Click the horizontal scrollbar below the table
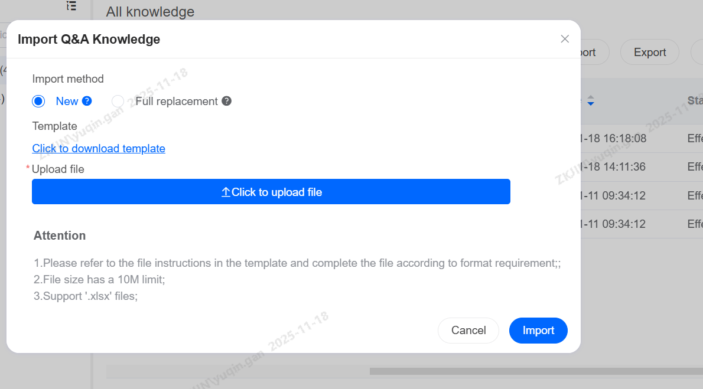This screenshot has width=703, height=389. [x=532, y=371]
